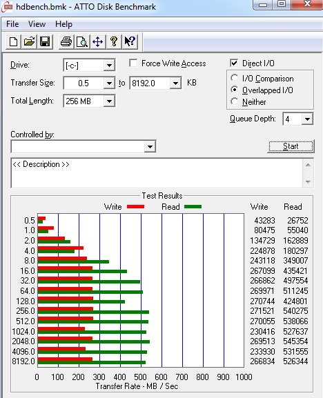Image resolution: width=323 pixels, height=398 pixels.
Task: Expand the maximum Transfer Size dropdown 8192.0
Action: 175,83
